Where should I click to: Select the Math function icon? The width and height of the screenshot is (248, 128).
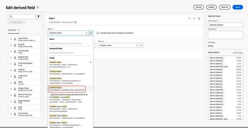[15, 83]
